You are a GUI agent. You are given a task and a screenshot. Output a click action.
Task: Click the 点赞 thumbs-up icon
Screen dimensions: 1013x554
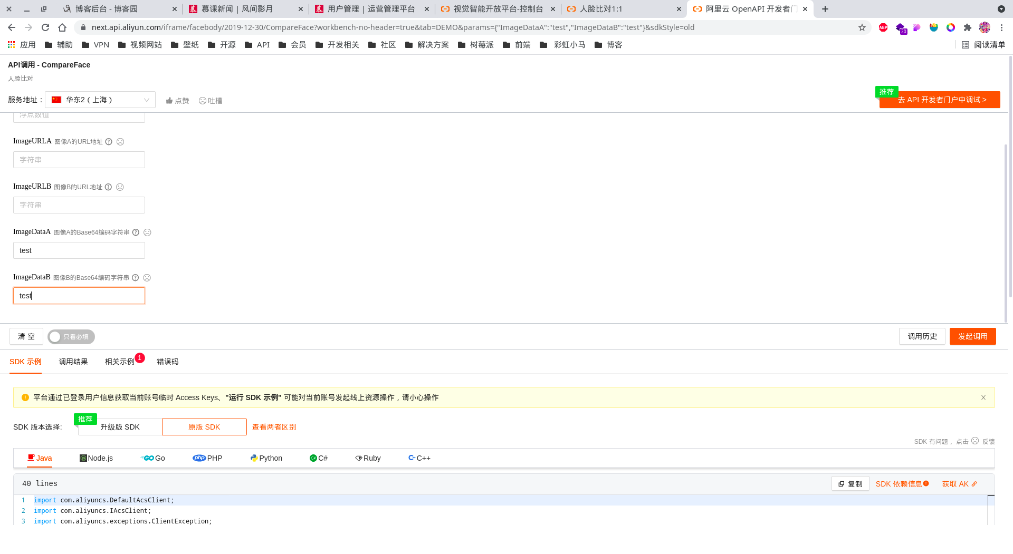pyautogui.click(x=169, y=100)
